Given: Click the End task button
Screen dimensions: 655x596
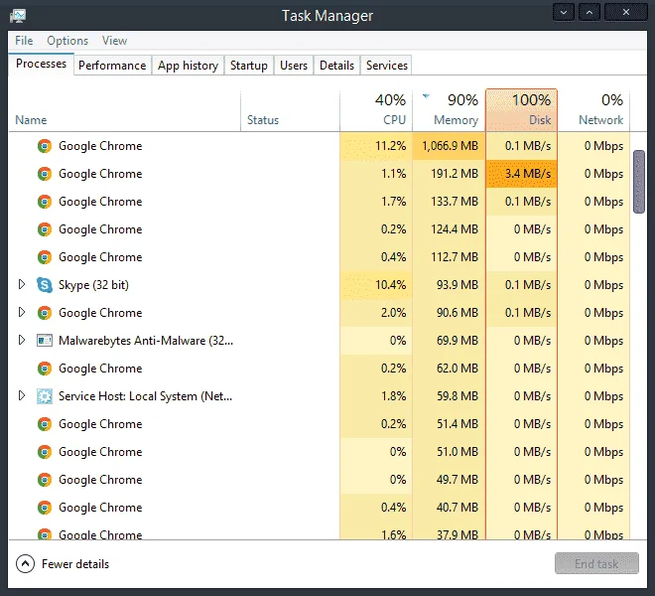Looking at the screenshot, I should coord(596,563).
